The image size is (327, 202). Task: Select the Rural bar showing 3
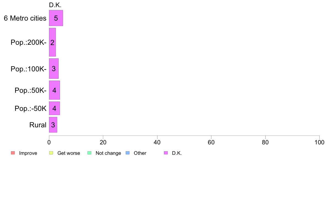tap(53, 125)
